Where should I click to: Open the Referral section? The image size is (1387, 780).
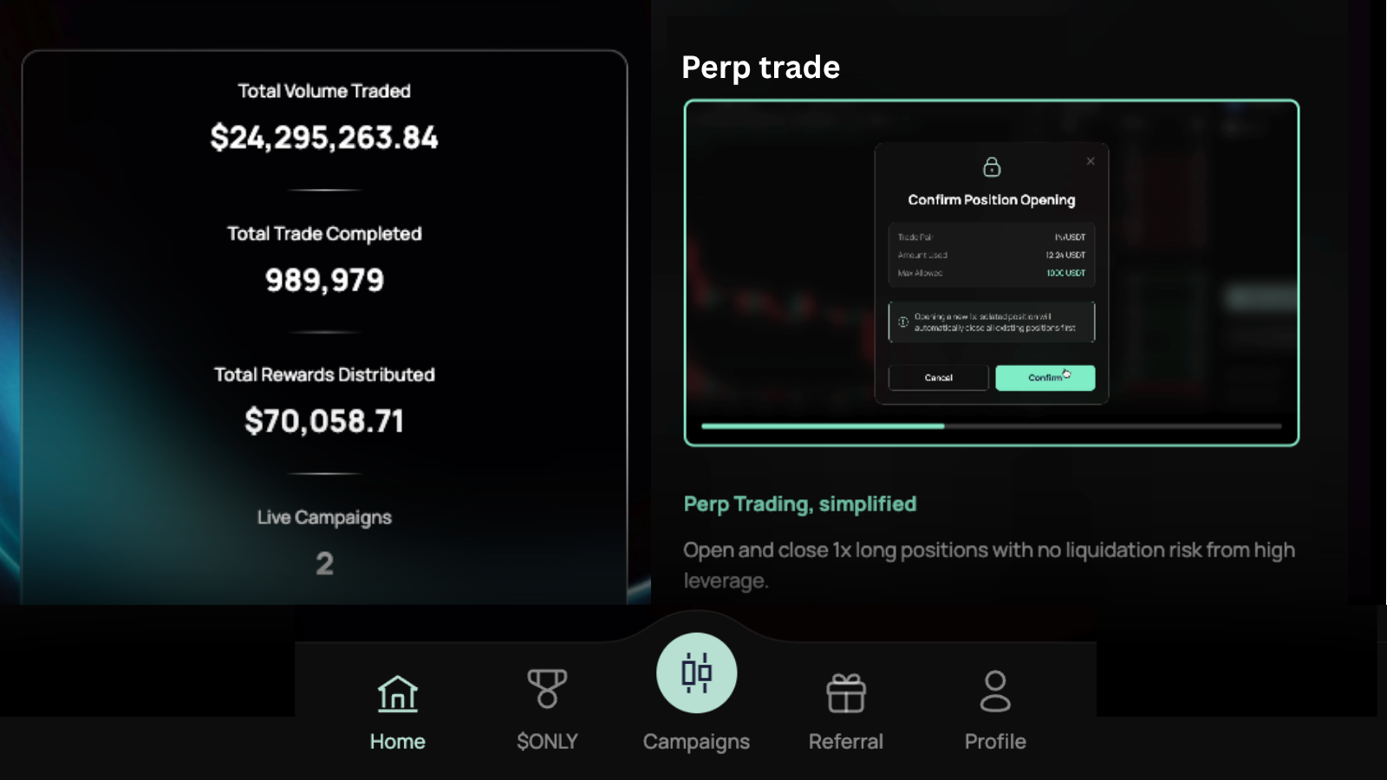coord(846,741)
